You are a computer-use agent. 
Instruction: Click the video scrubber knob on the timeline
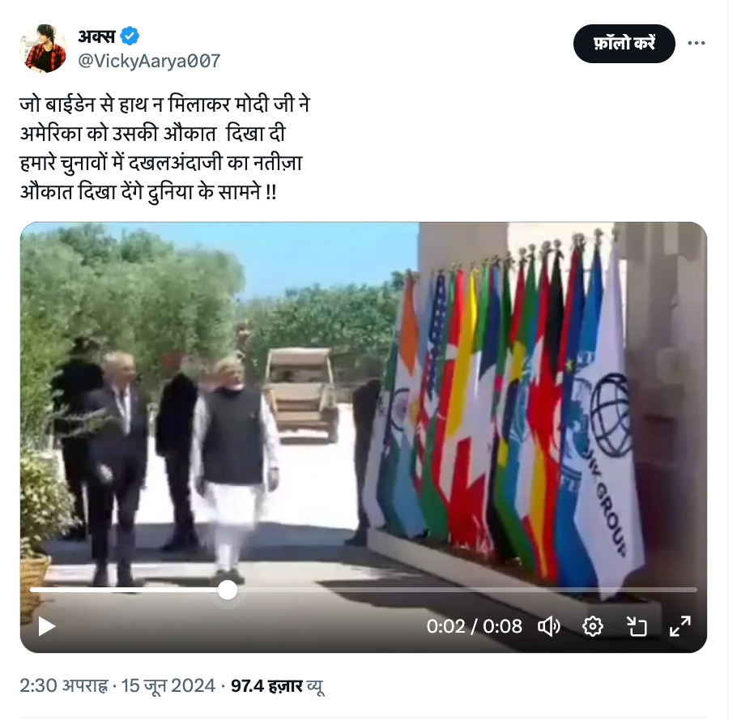click(x=228, y=590)
